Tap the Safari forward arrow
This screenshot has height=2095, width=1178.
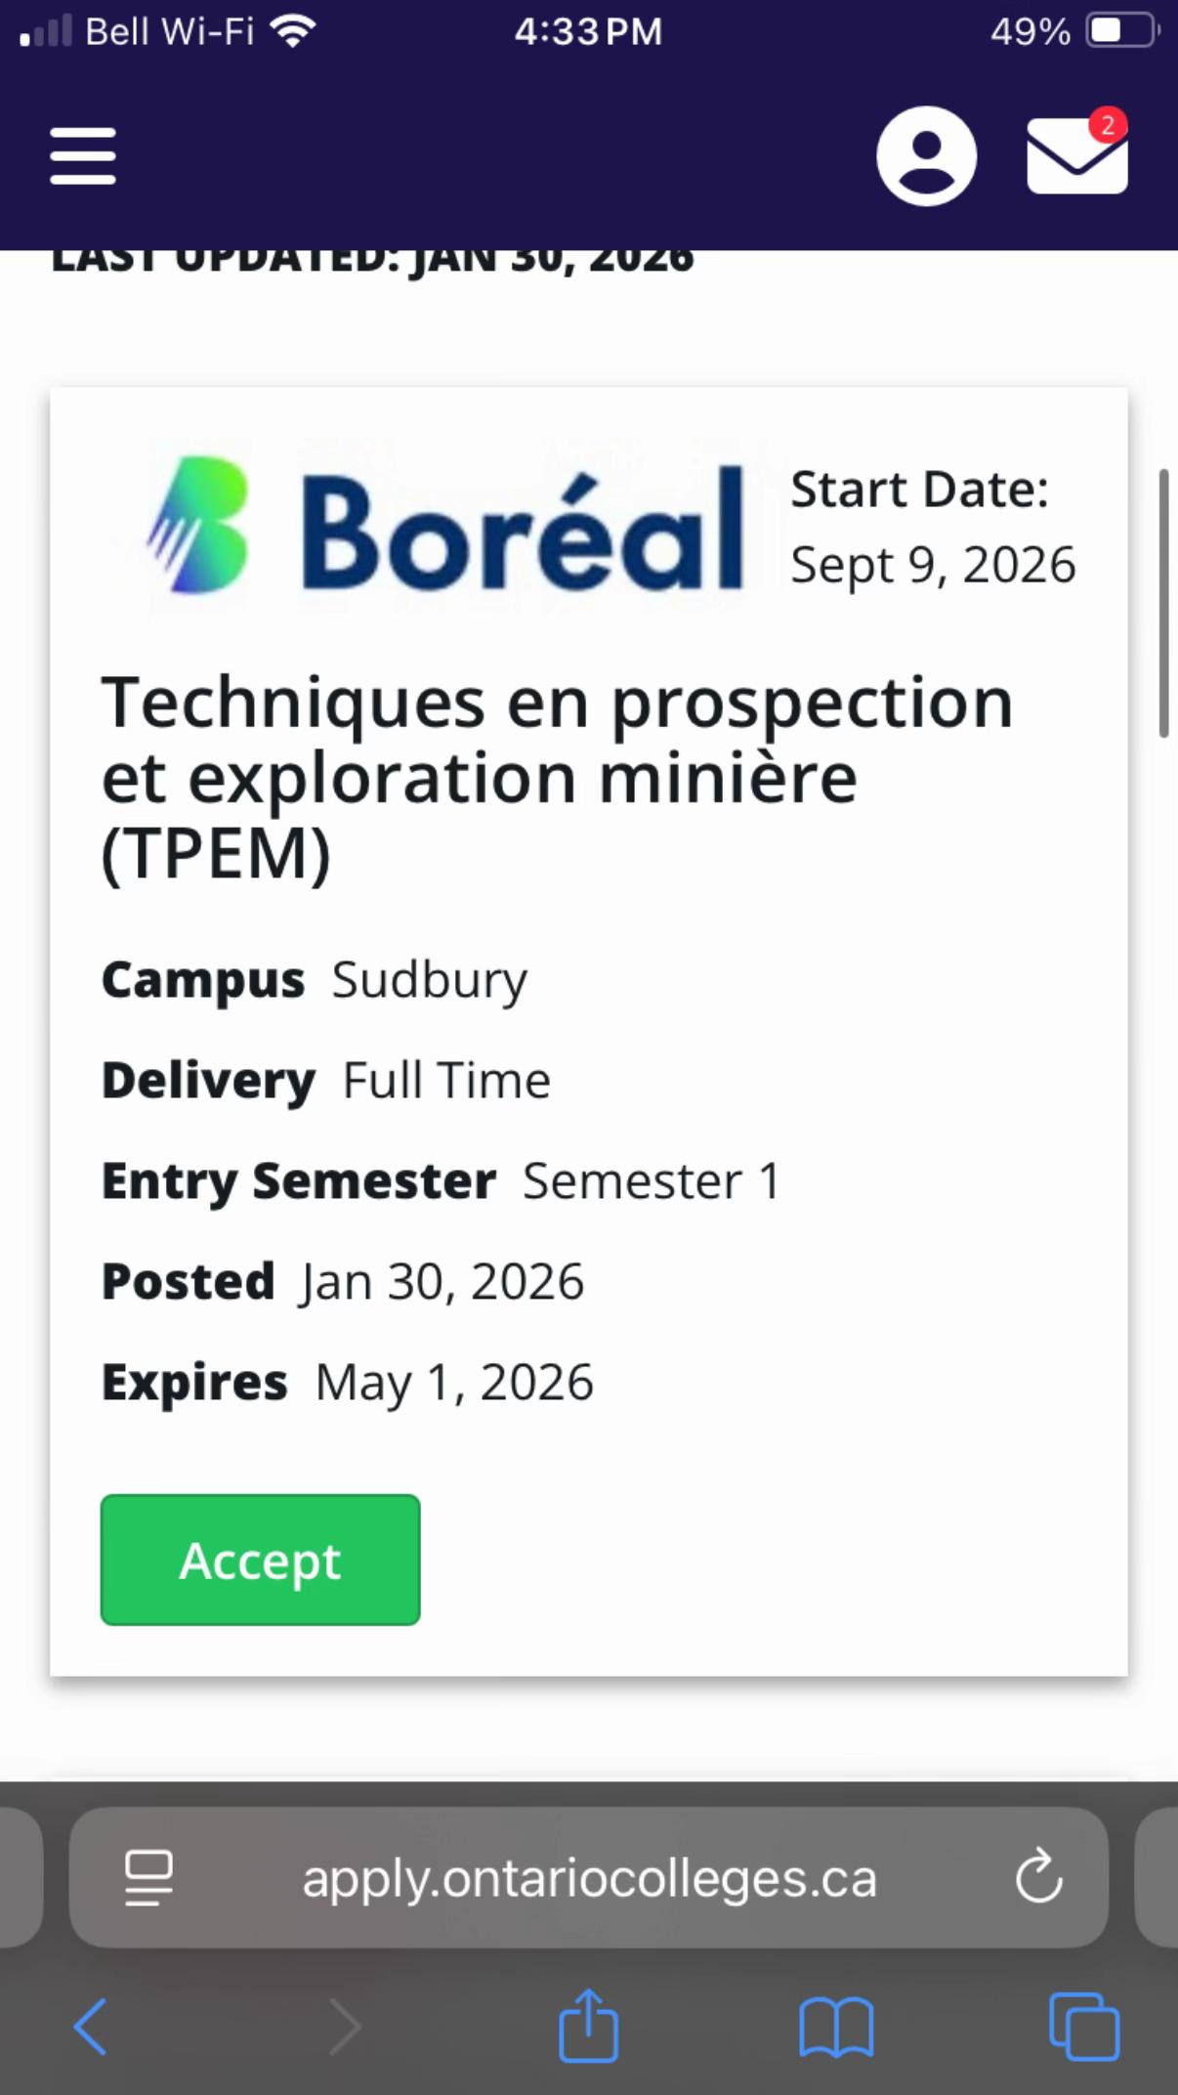coord(344,2028)
